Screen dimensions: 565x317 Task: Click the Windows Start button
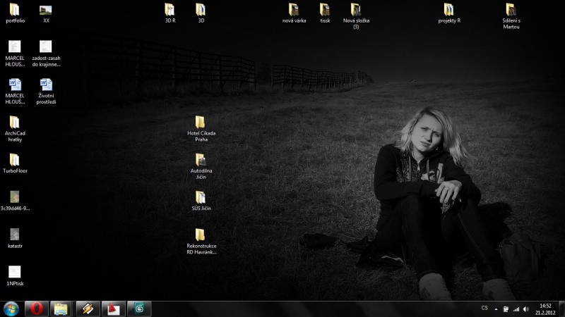pos(11,309)
